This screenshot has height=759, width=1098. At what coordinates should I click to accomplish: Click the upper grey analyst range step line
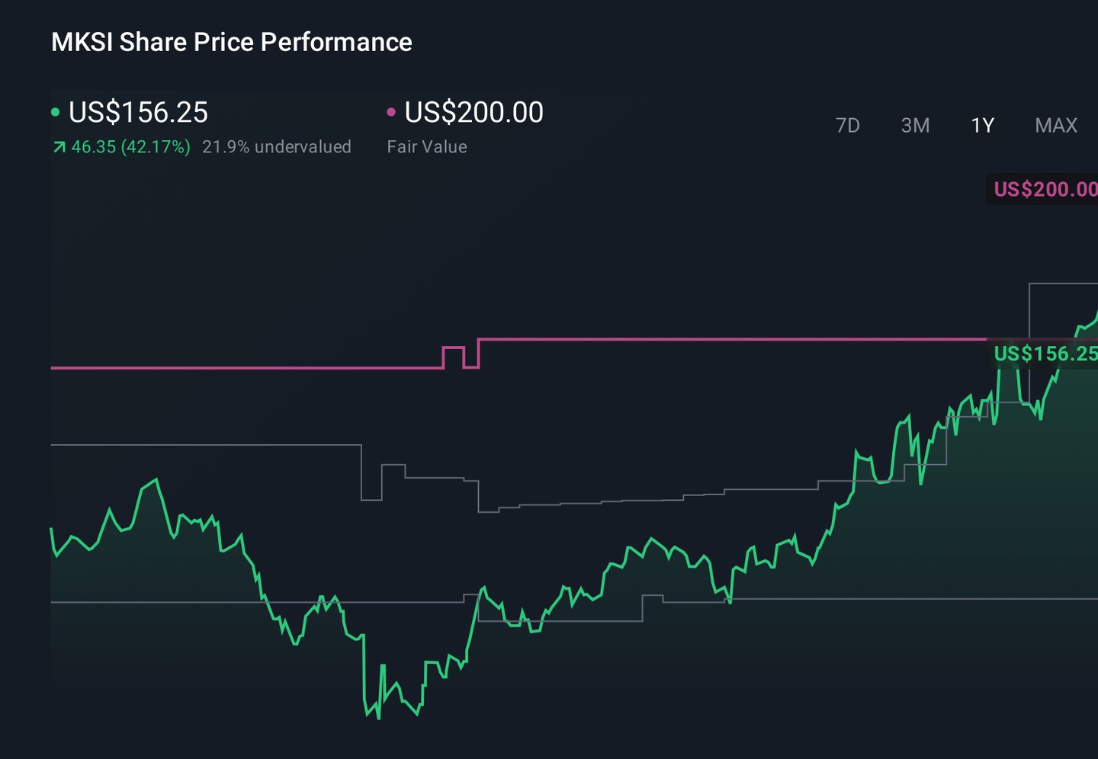coord(206,444)
